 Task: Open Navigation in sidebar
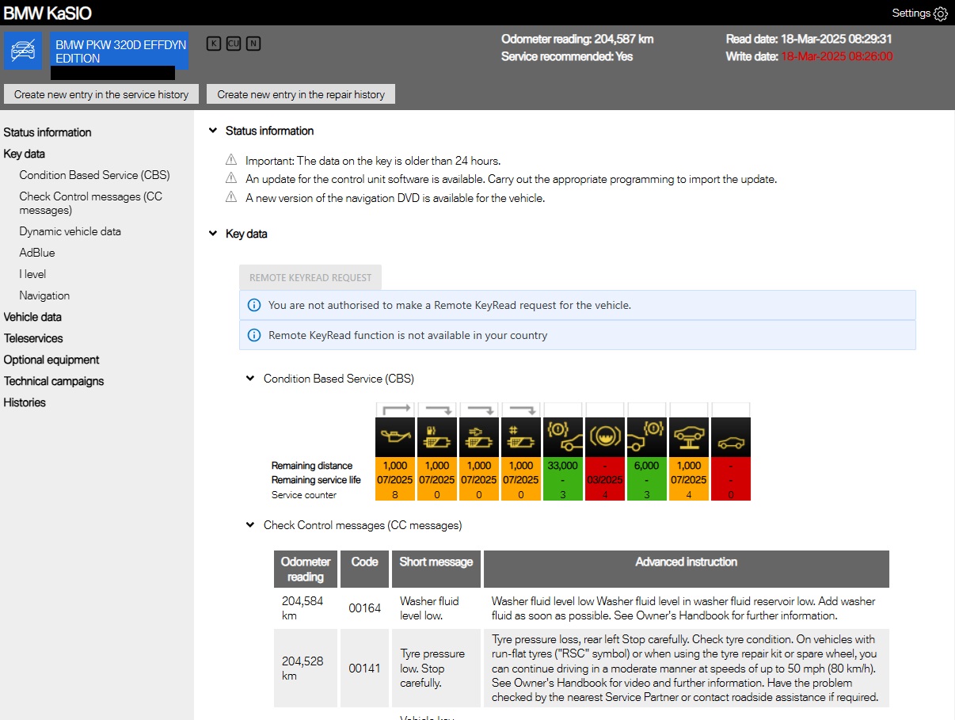pyautogui.click(x=44, y=295)
